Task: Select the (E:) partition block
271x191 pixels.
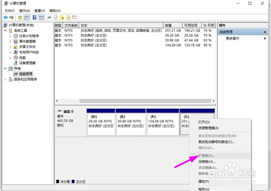Action: pyautogui.click(x=131, y=121)
